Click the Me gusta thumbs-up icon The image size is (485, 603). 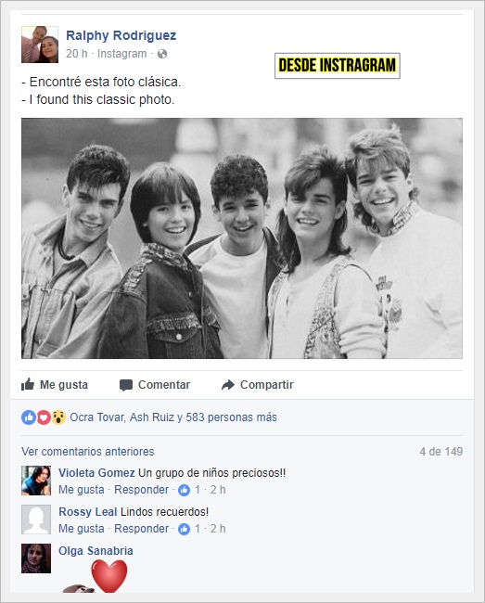(28, 384)
